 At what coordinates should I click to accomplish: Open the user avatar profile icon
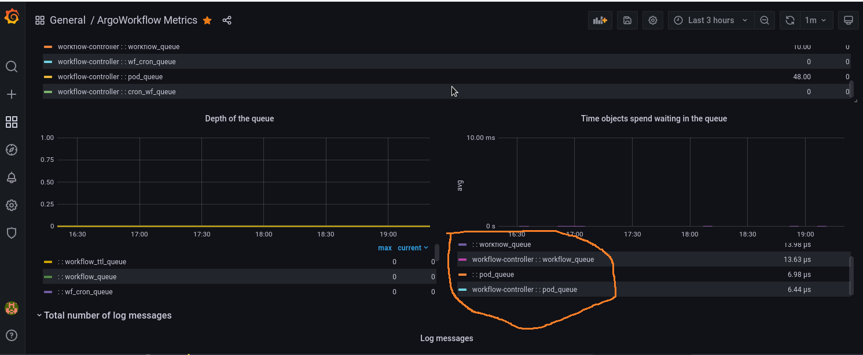point(12,308)
